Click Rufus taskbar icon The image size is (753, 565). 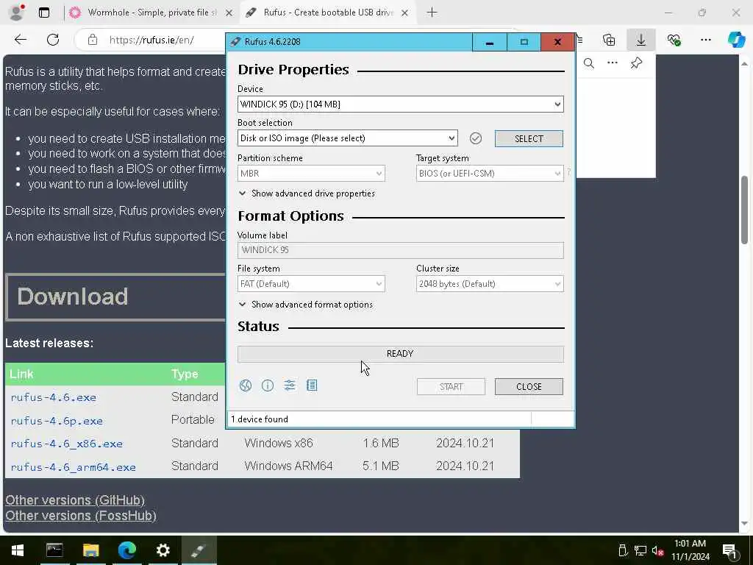point(199,550)
